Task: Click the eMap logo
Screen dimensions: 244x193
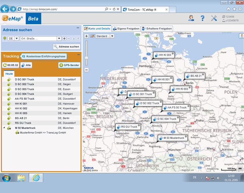Action: tap(12, 18)
